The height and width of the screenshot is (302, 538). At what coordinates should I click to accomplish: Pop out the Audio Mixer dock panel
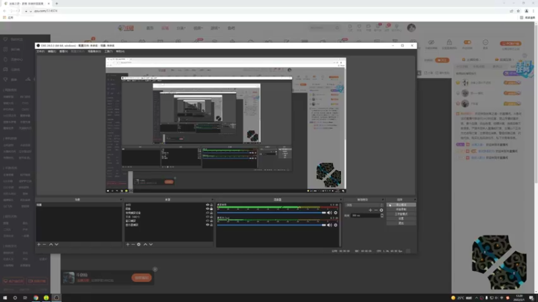(x=341, y=199)
